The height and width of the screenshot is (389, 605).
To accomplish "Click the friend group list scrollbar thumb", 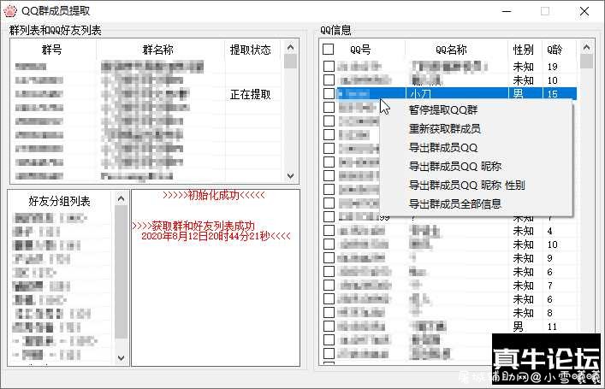I will point(122,272).
